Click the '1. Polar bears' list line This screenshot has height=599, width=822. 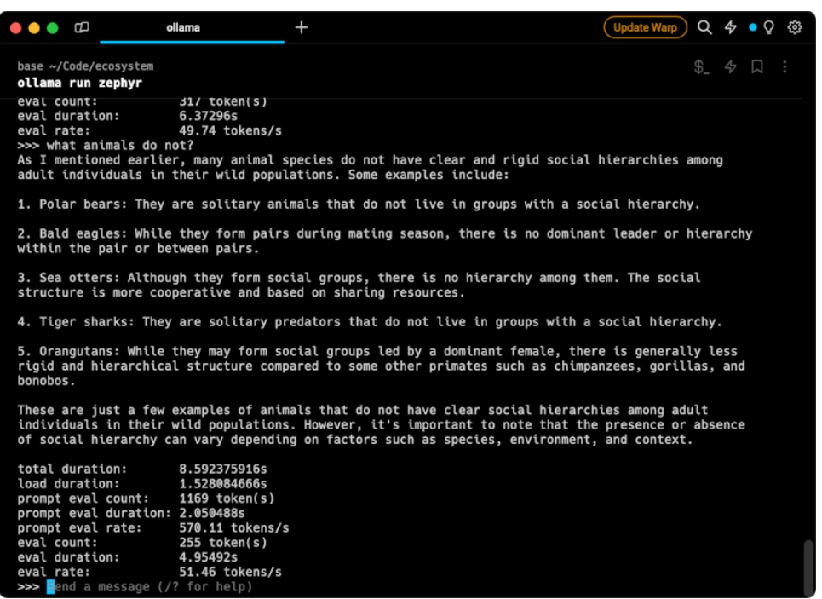pos(359,204)
